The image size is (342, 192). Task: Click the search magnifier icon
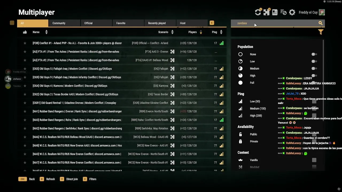[x=320, y=23]
